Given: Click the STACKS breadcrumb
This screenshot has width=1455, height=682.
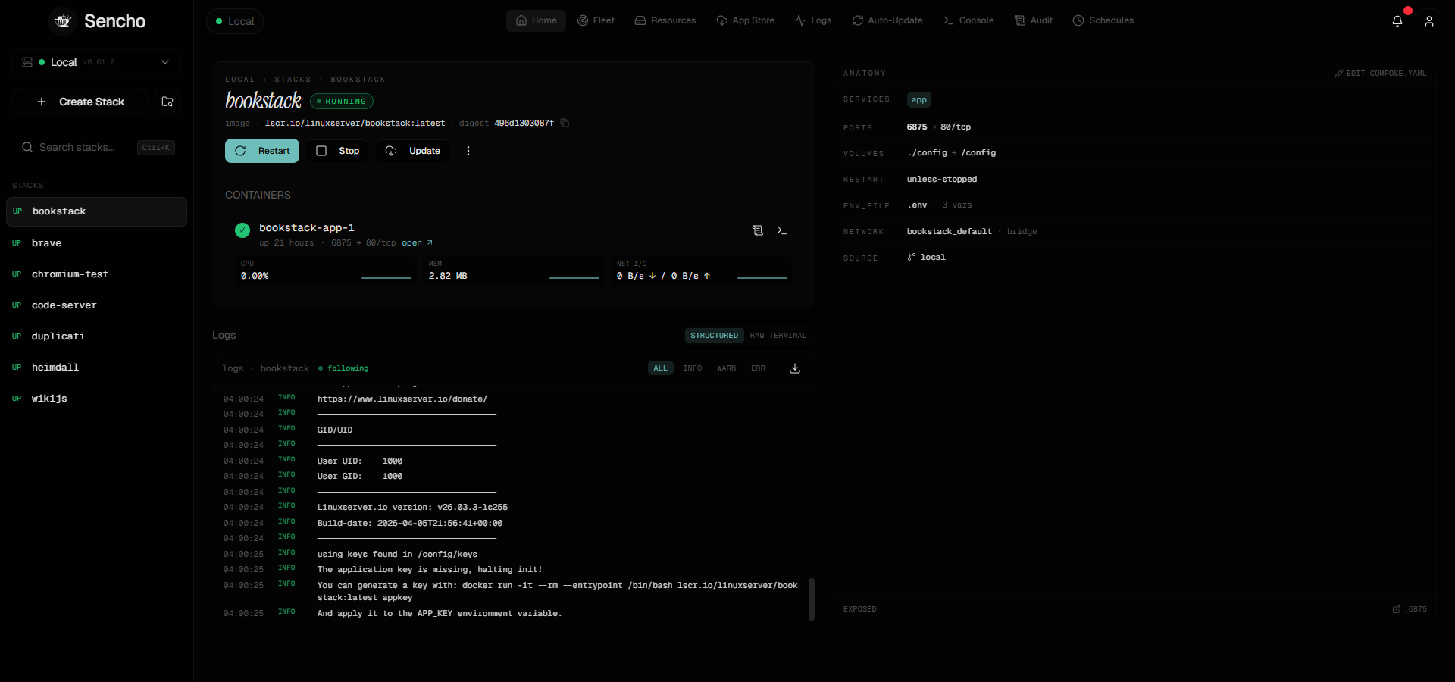Looking at the screenshot, I should 293,80.
